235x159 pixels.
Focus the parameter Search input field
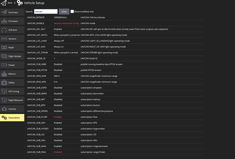click(46, 12)
